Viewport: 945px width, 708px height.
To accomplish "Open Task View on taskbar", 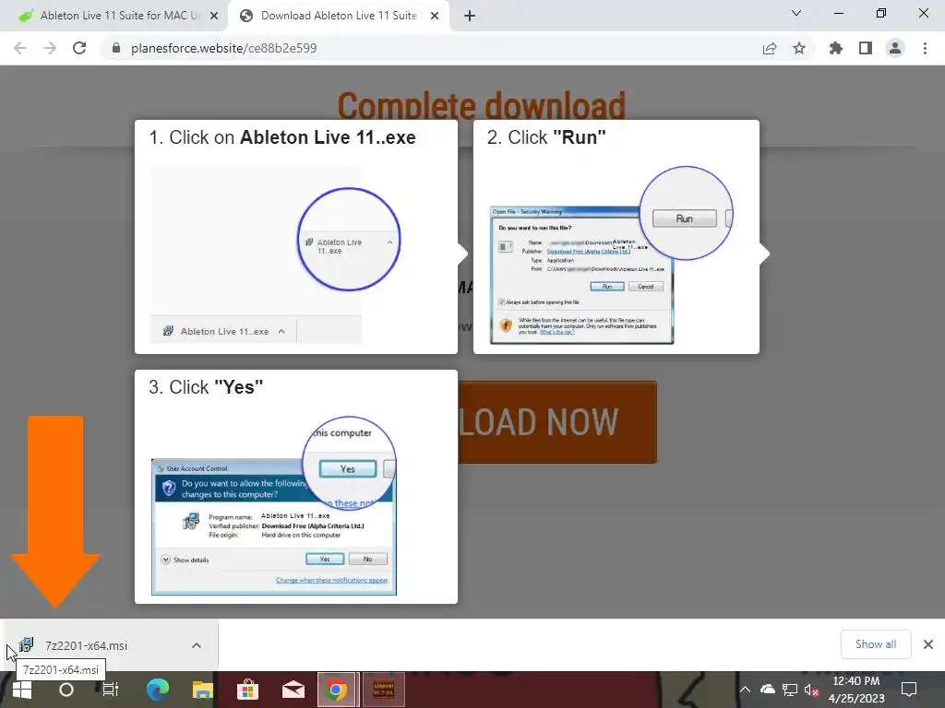I will coord(111,690).
